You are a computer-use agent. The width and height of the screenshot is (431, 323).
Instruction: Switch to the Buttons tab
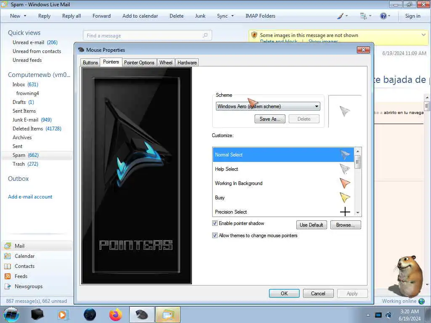(90, 63)
